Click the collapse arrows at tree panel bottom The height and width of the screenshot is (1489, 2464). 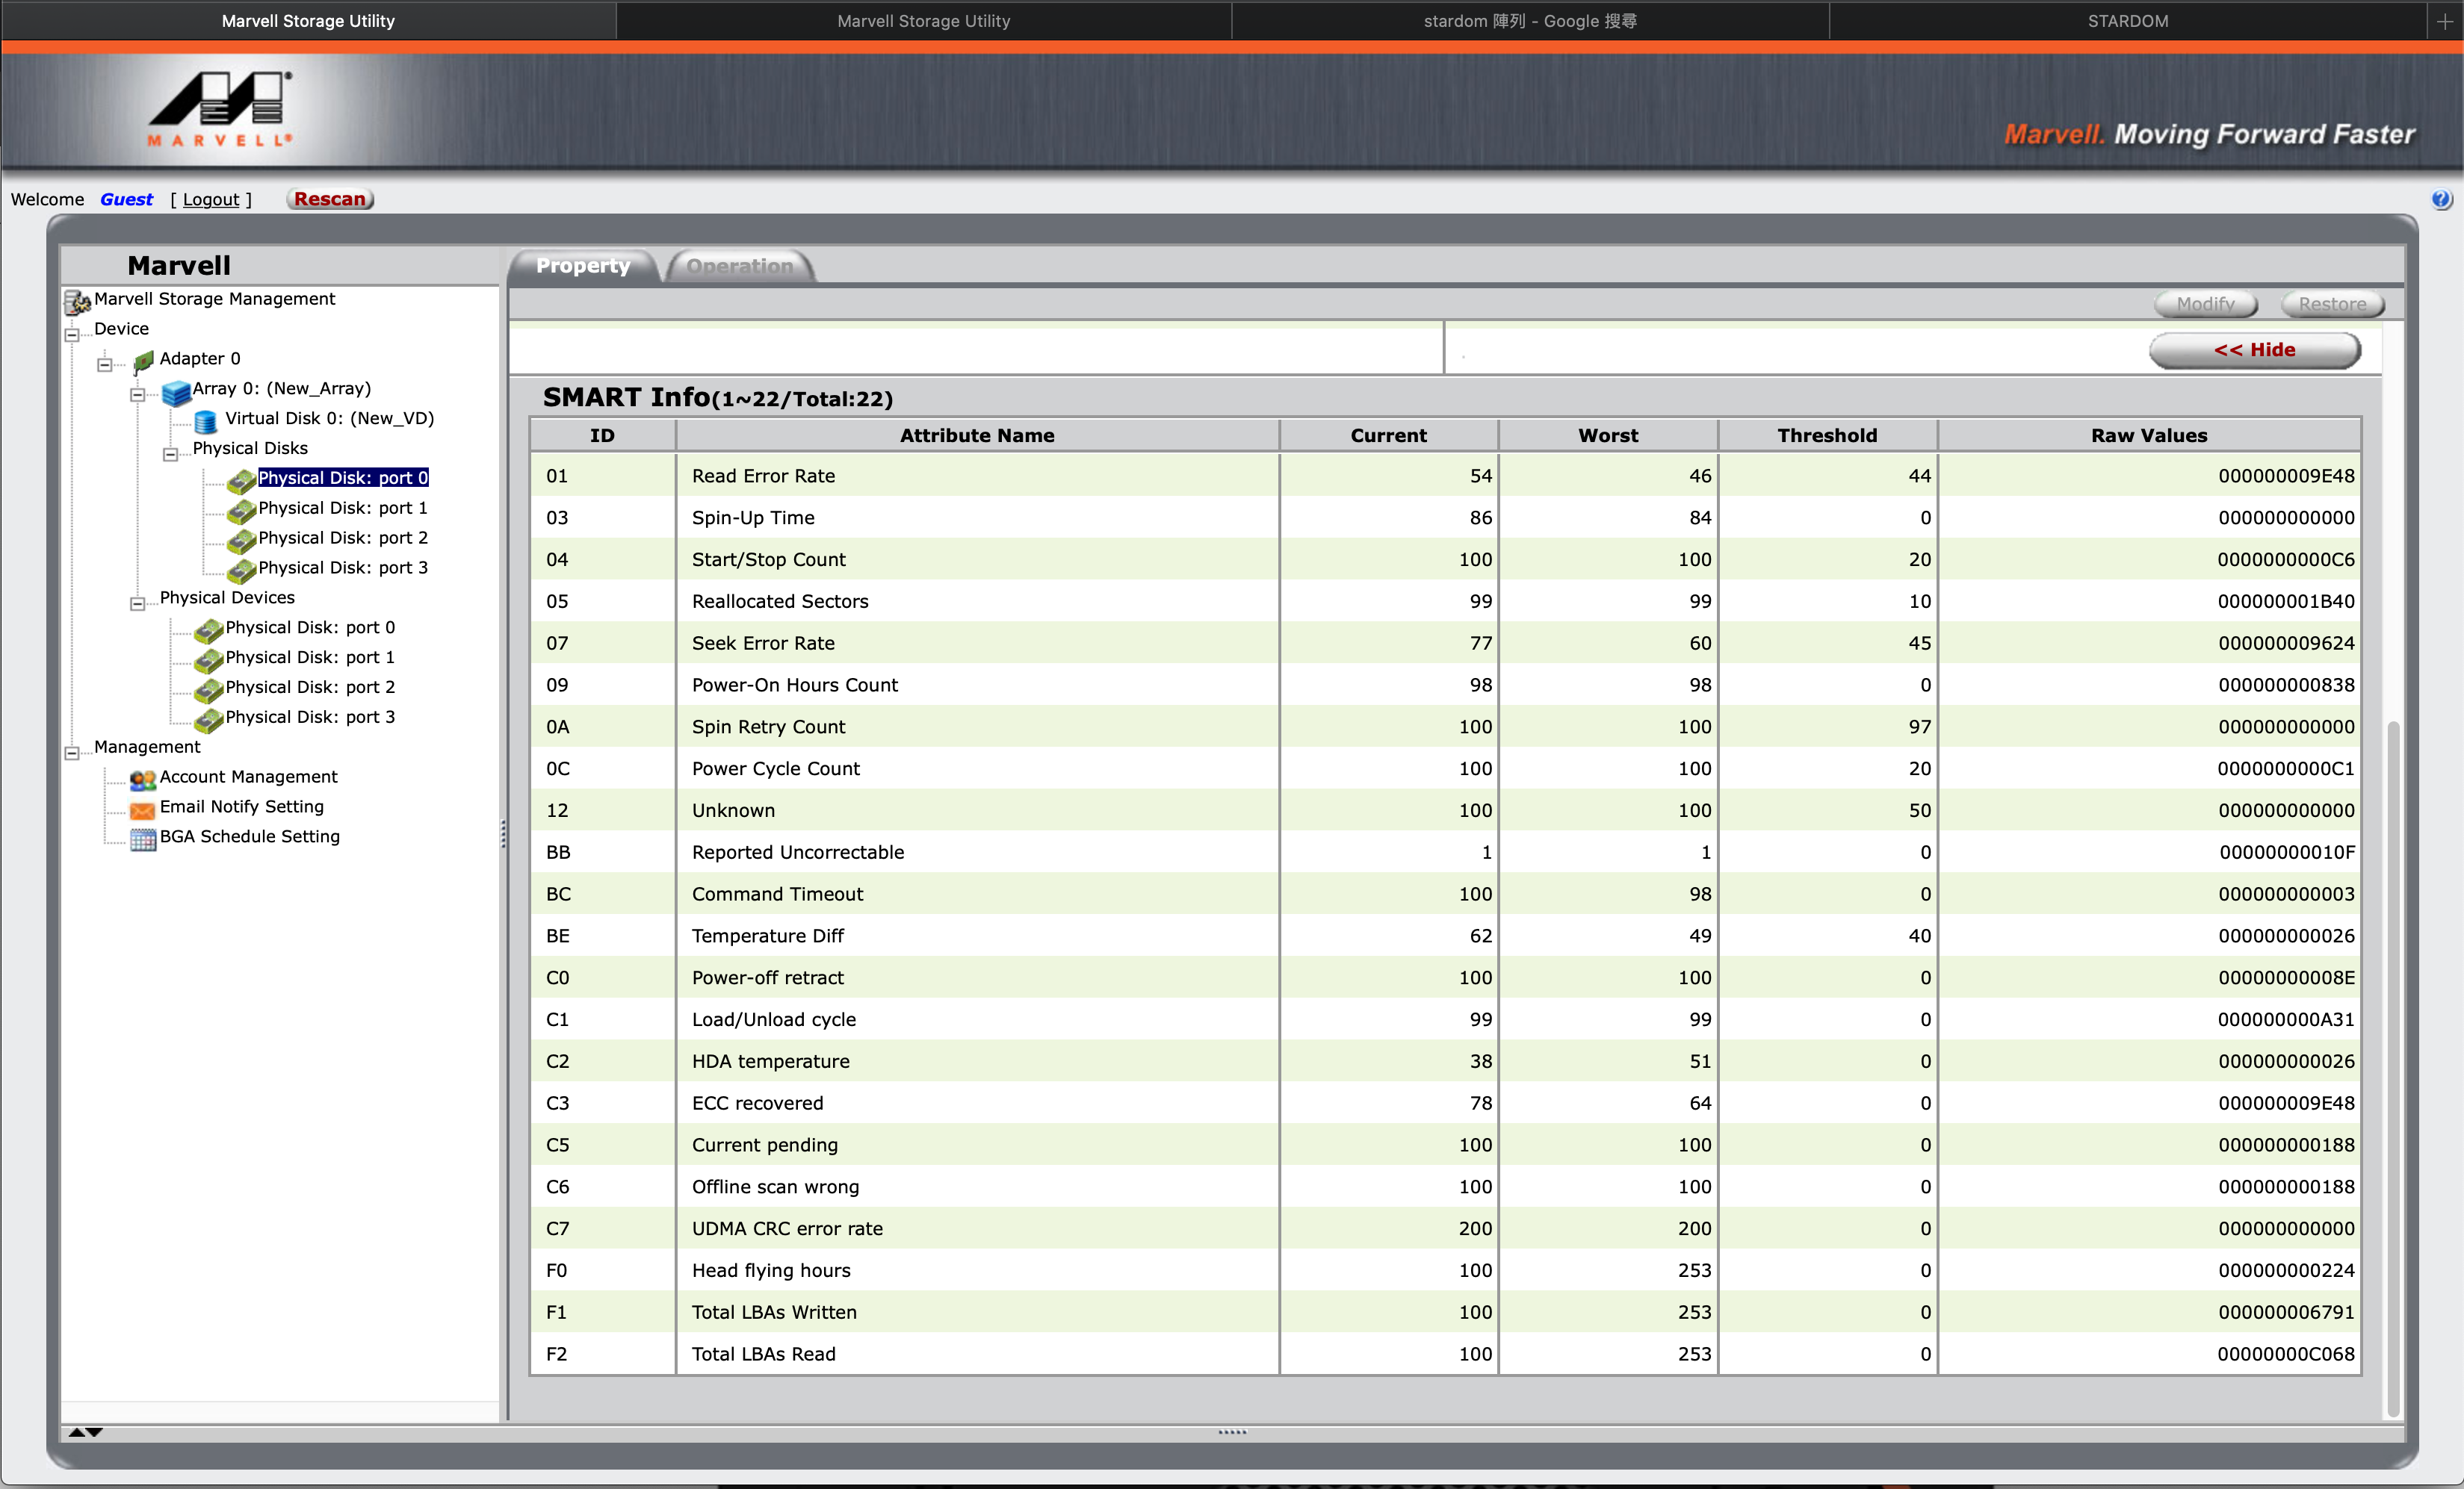point(85,1432)
